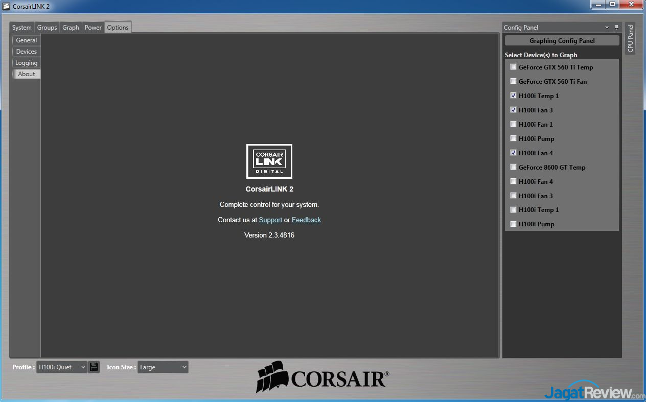Open the Graph tab
This screenshot has height=402, width=646.
(x=71, y=28)
